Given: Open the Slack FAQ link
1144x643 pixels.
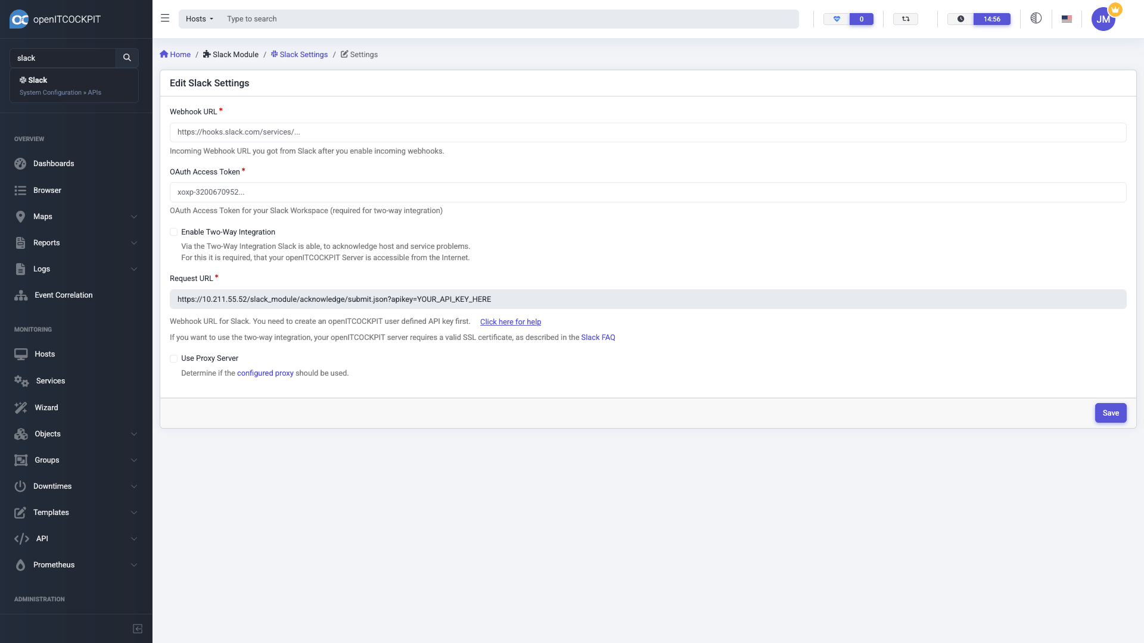Looking at the screenshot, I should point(598,338).
